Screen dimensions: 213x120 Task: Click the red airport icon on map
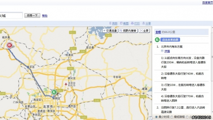coord(66,84)
